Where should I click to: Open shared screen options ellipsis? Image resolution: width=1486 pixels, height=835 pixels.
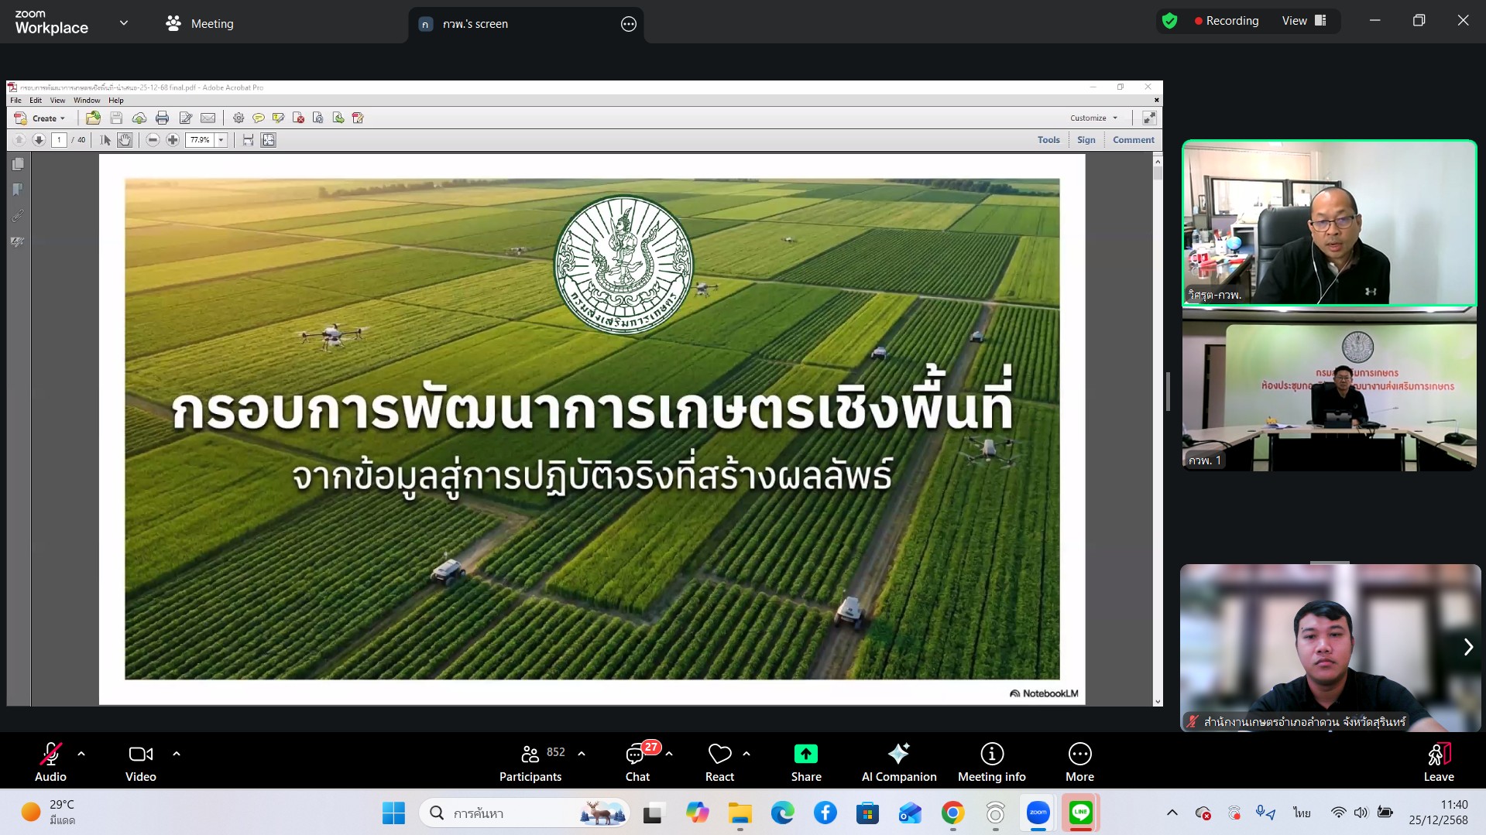(x=629, y=24)
